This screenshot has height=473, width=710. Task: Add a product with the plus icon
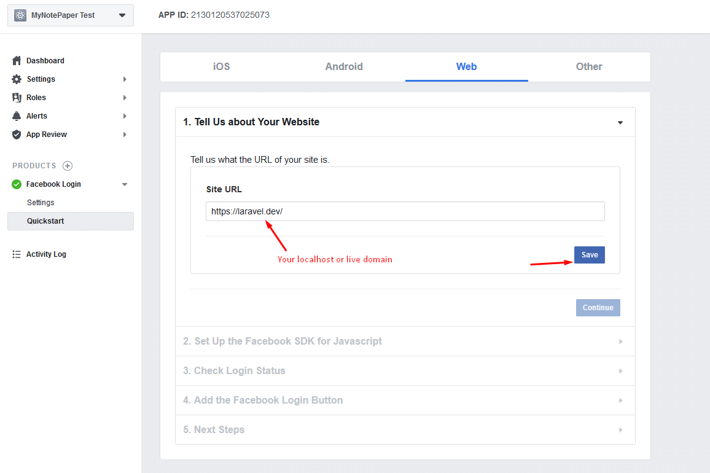click(68, 166)
